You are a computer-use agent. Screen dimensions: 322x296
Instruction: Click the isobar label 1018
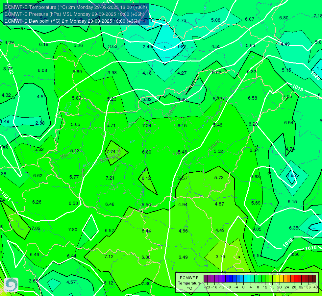pyautogui.click(x=311, y=248)
